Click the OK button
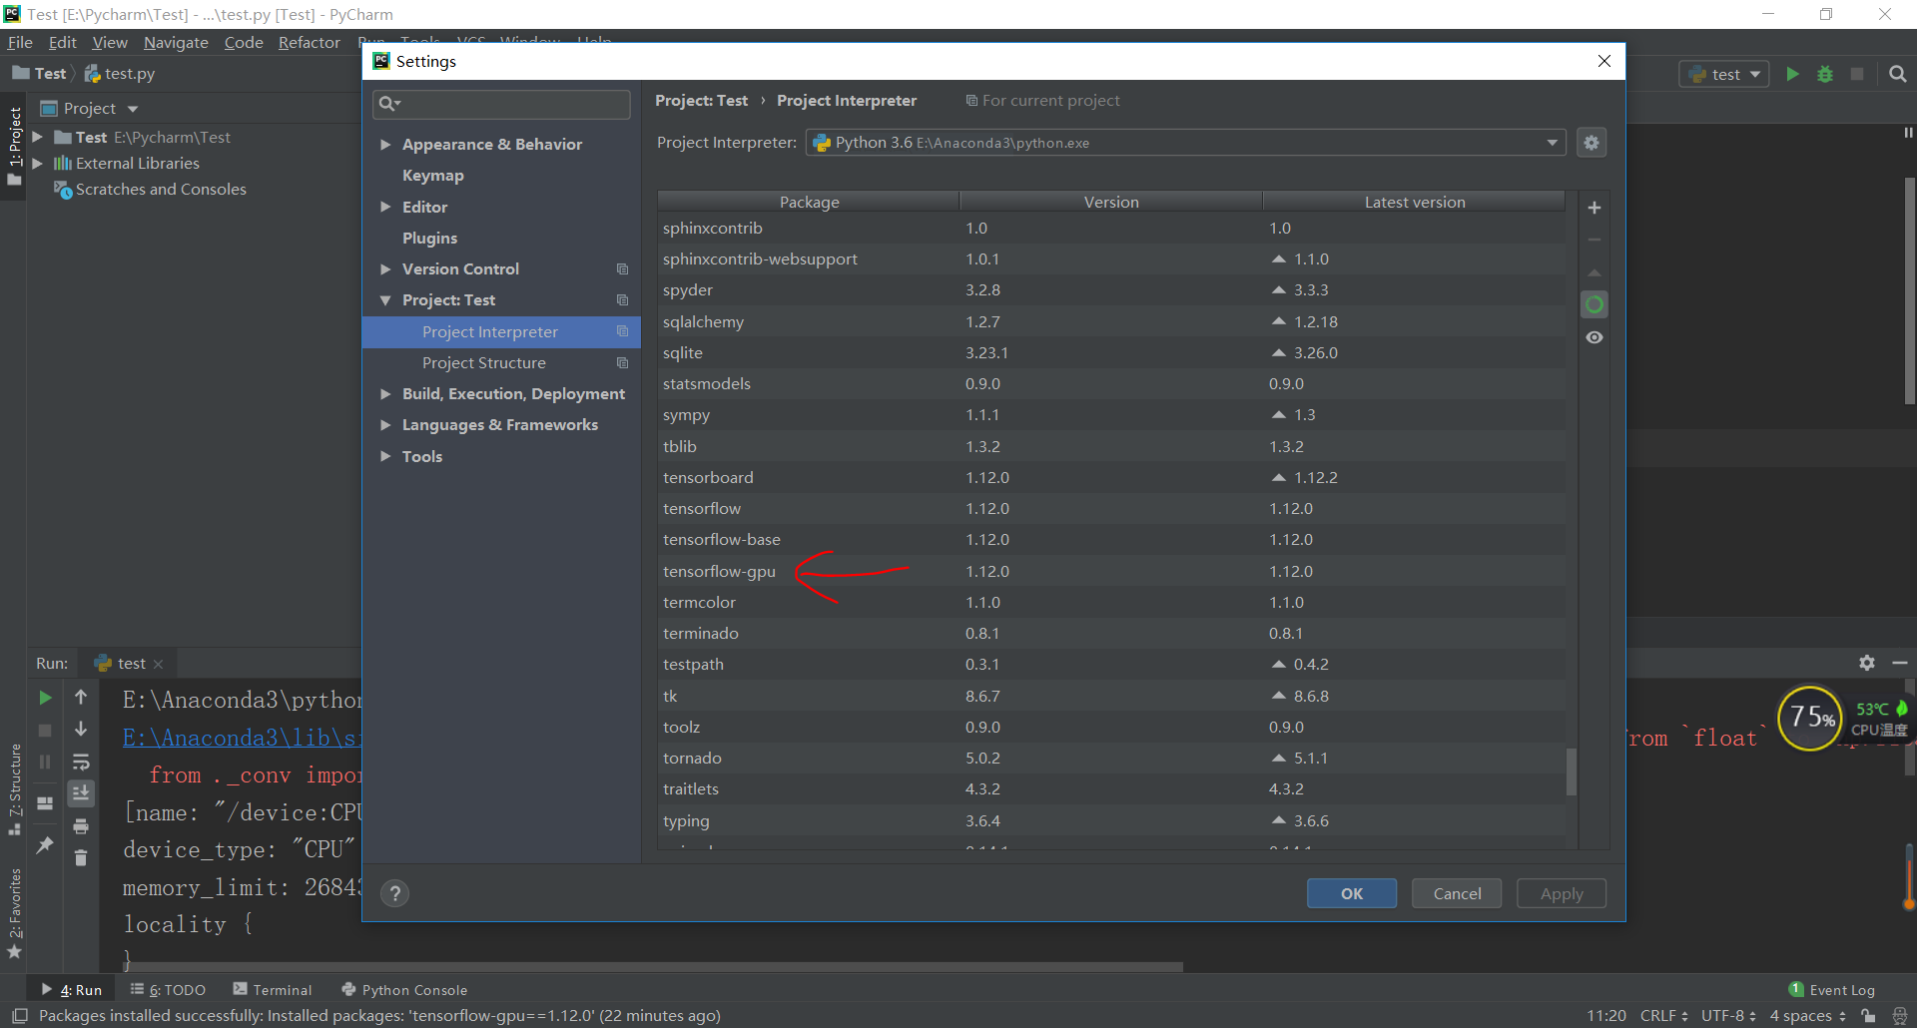Image resolution: width=1917 pixels, height=1028 pixels. 1352,893
